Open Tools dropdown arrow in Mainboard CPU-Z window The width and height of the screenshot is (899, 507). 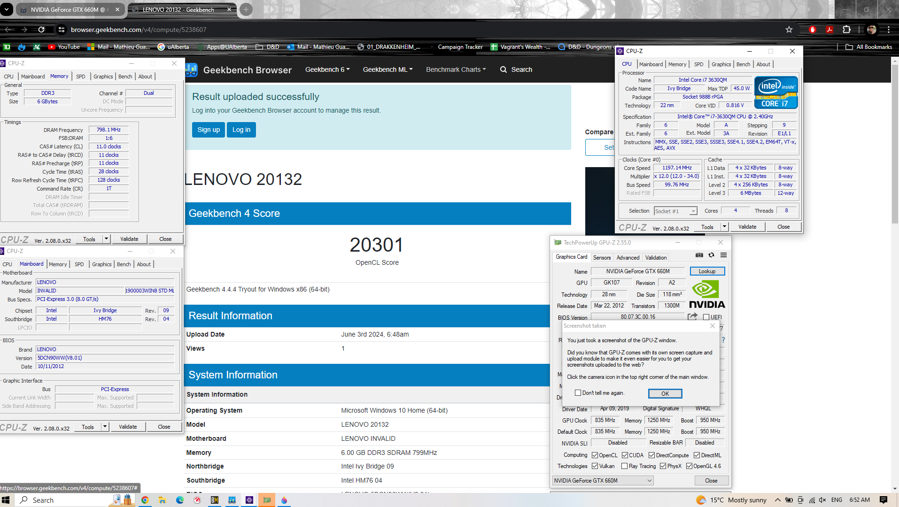coord(105,427)
